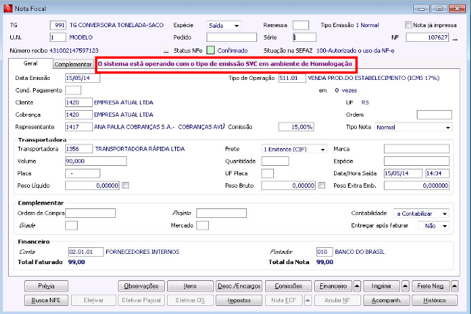Click ellipsis next to Número recibo
471x314 pixels.
coord(166,52)
